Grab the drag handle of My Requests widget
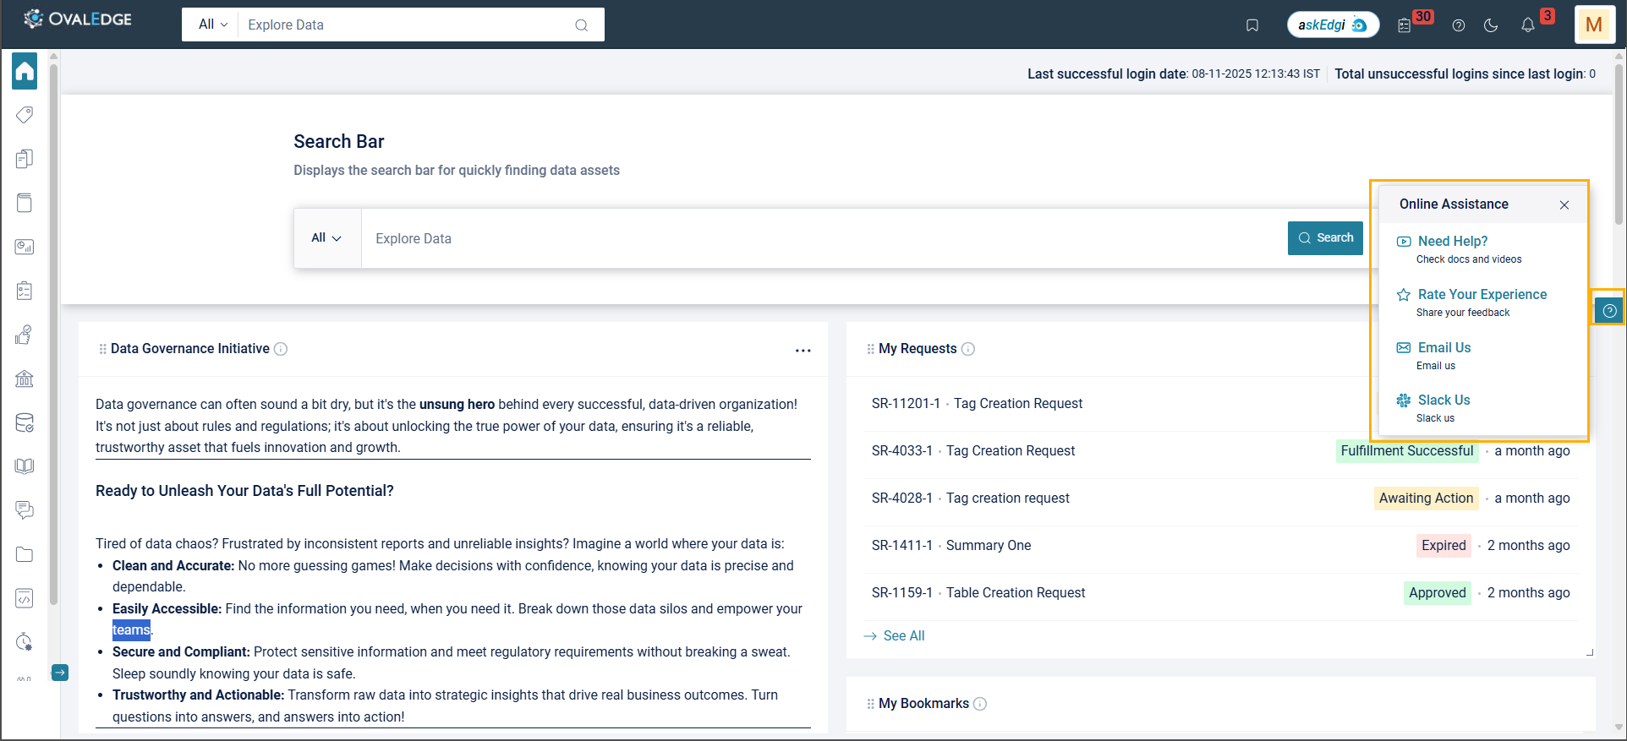The image size is (1627, 741). click(870, 349)
